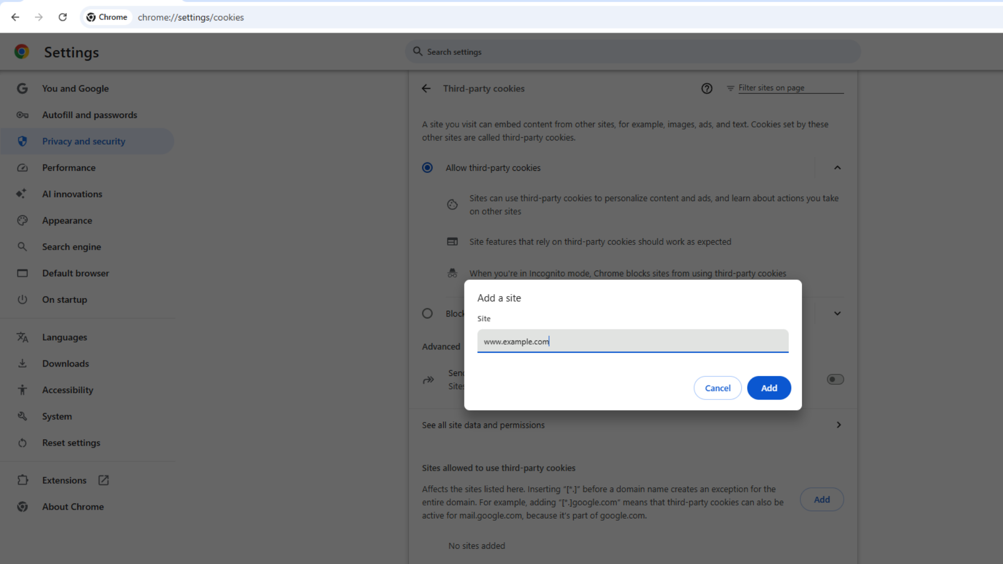Click the Extensions puzzle icon
This screenshot has width=1003, height=564.
tap(22, 480)
